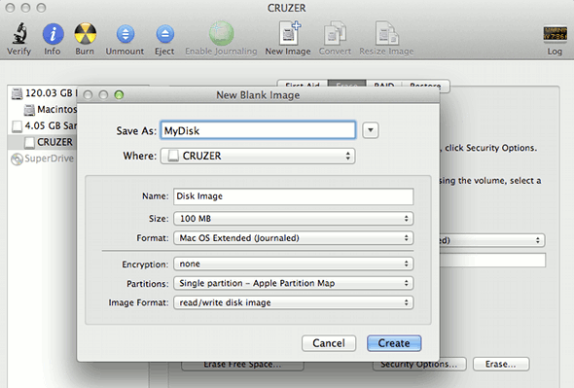
Task: Click the Name Disk Image field
Action: click(x=293, y=196)
